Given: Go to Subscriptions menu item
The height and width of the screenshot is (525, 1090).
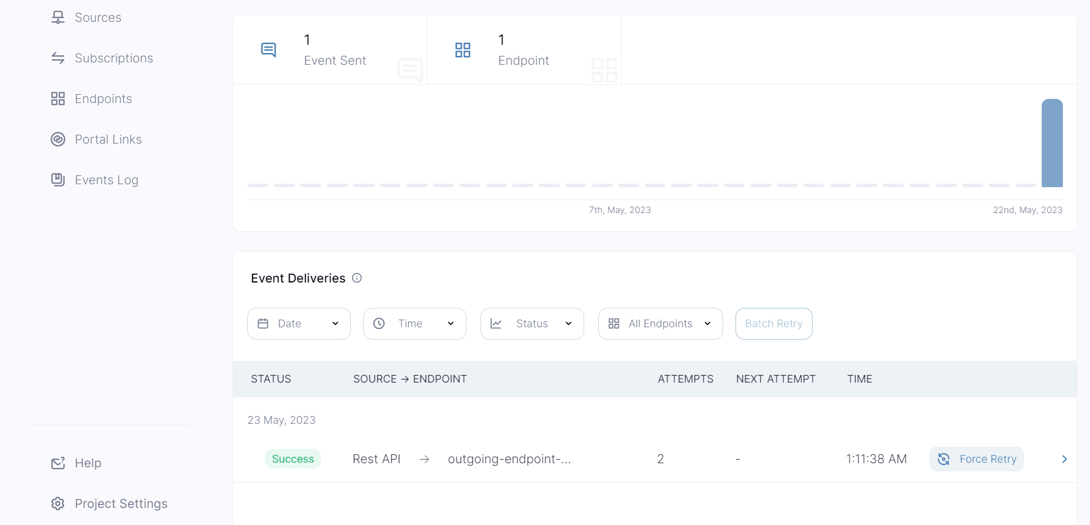Looking at the screenshot, I should tap(114, 58).
